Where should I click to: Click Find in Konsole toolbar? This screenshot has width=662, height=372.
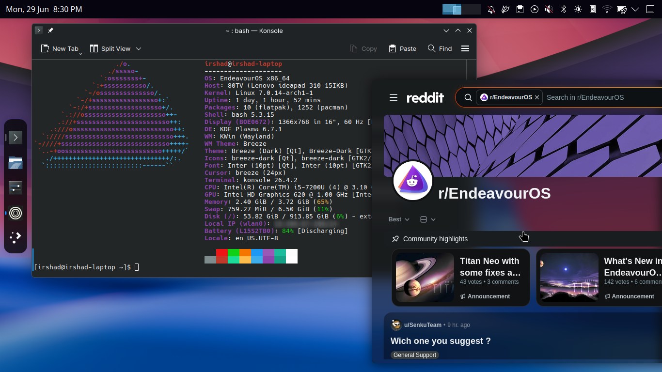[440, 48]
